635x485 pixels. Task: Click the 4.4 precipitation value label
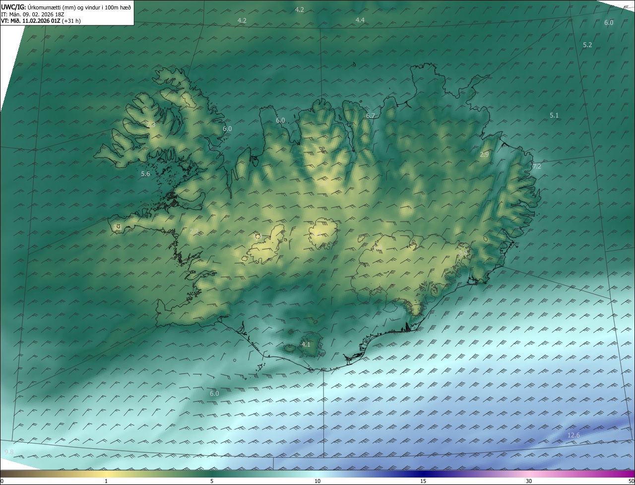[360, 20]
